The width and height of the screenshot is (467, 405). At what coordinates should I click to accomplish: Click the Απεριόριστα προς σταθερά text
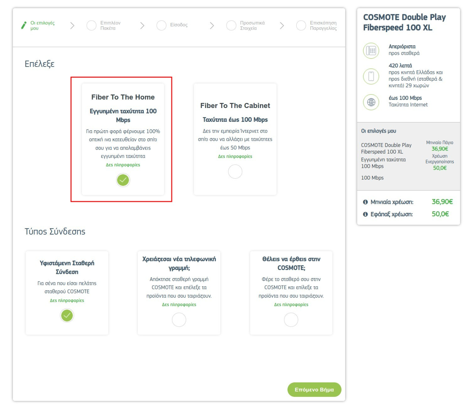coord(404,50)
